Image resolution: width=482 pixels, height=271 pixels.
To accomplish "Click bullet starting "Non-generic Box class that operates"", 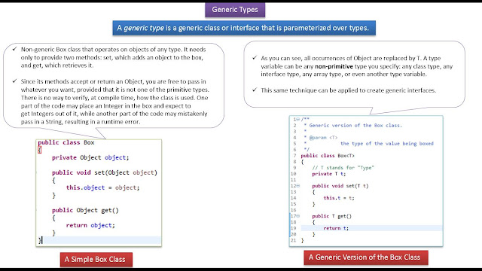I will [x=114, y=57].
